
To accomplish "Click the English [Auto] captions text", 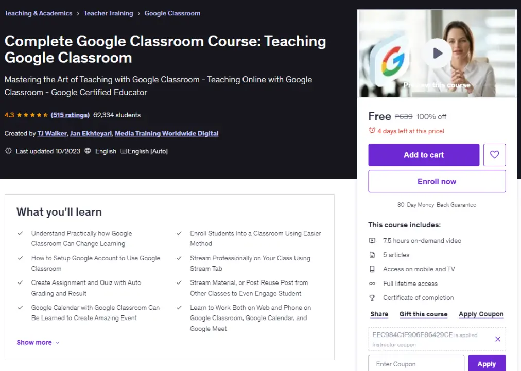I will tap(148, 151).
